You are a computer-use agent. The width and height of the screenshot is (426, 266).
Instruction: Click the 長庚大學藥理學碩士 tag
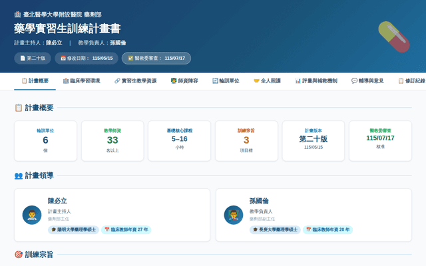click(275, 229)
